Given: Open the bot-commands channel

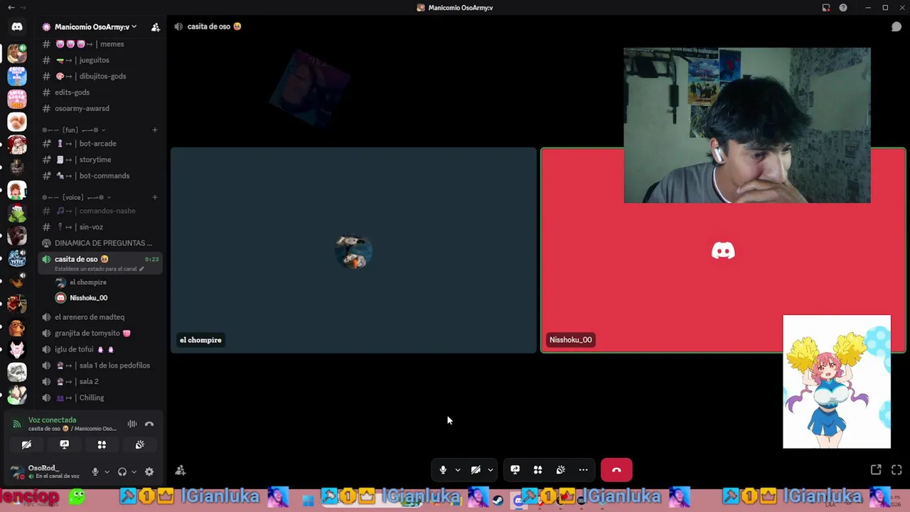Looking at the screenshot, I should [x=101, y=176].
